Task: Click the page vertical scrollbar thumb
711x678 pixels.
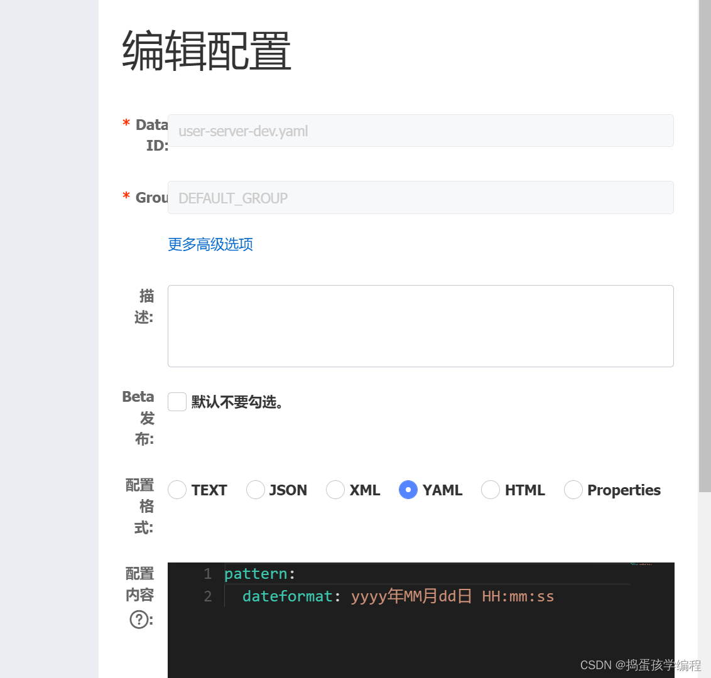Action: [x=705, y=246]
